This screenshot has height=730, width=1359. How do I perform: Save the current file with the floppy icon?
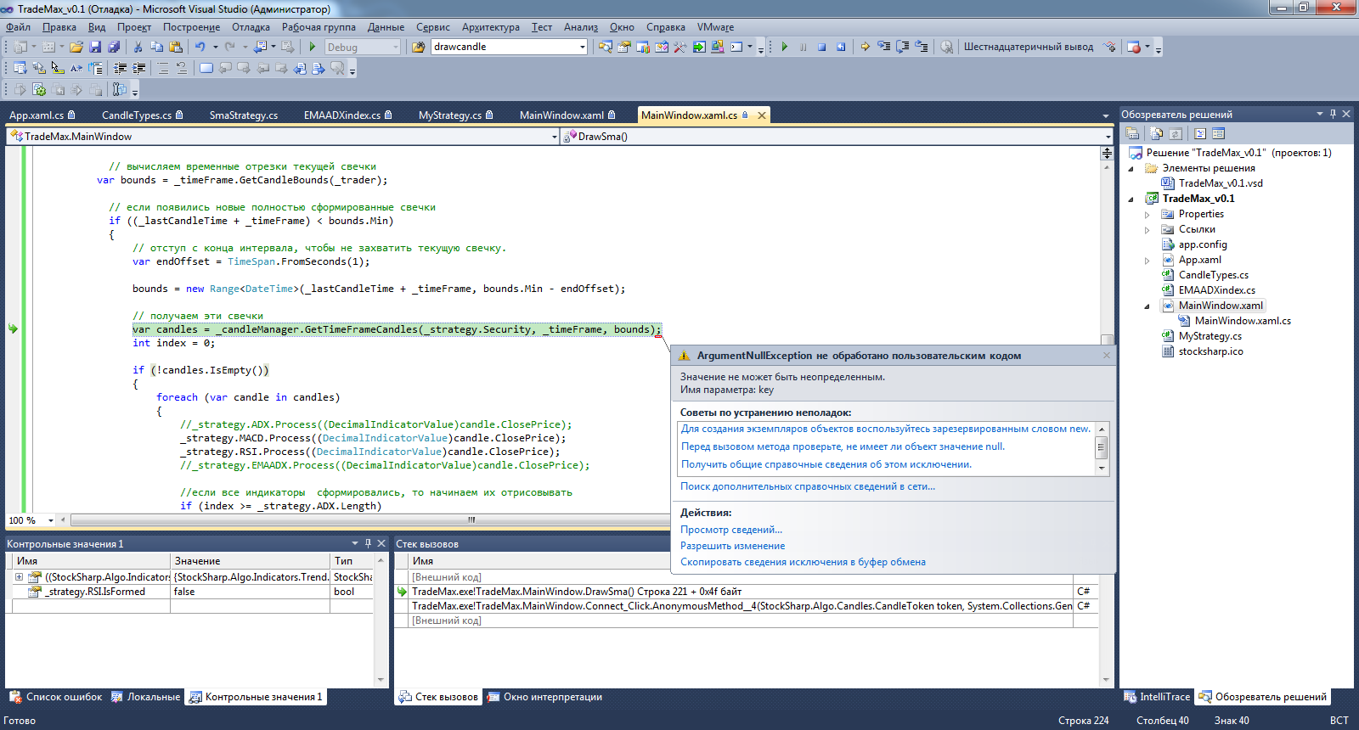coord(95,47)
